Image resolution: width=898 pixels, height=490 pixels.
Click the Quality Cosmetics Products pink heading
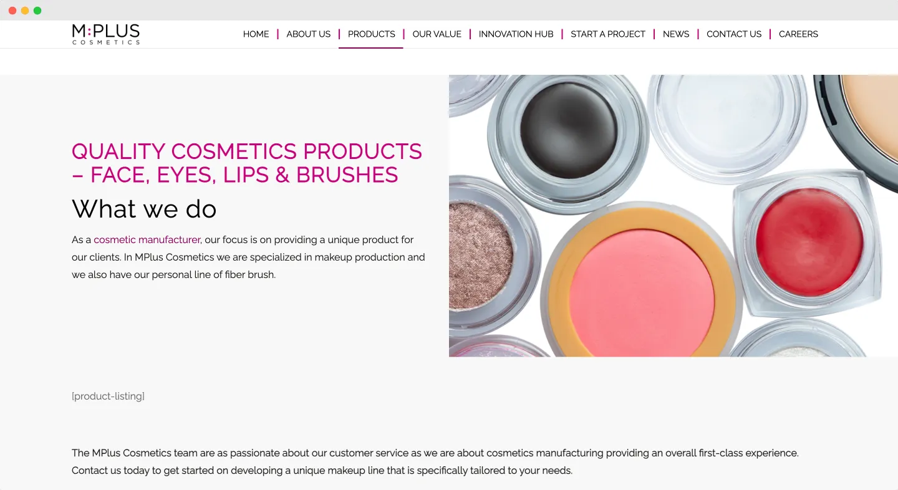click(x=247, y=163)
